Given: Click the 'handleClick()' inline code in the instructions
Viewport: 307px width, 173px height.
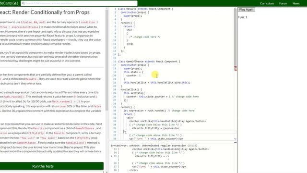Looking at the screenshot, I should pyautogui.click(x=76, y=143).
